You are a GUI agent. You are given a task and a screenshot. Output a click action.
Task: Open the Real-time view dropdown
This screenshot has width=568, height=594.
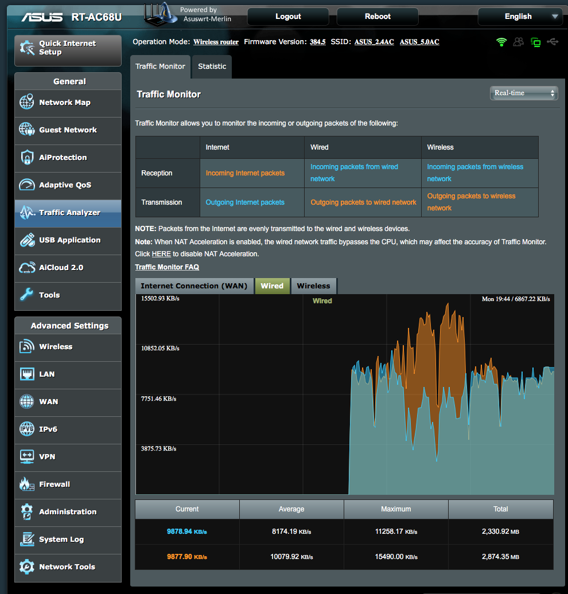coord(524,93)
